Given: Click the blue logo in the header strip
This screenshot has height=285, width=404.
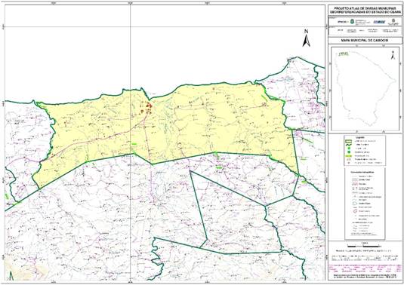Looking at the screenshot, I should click(x=379, y=22).
